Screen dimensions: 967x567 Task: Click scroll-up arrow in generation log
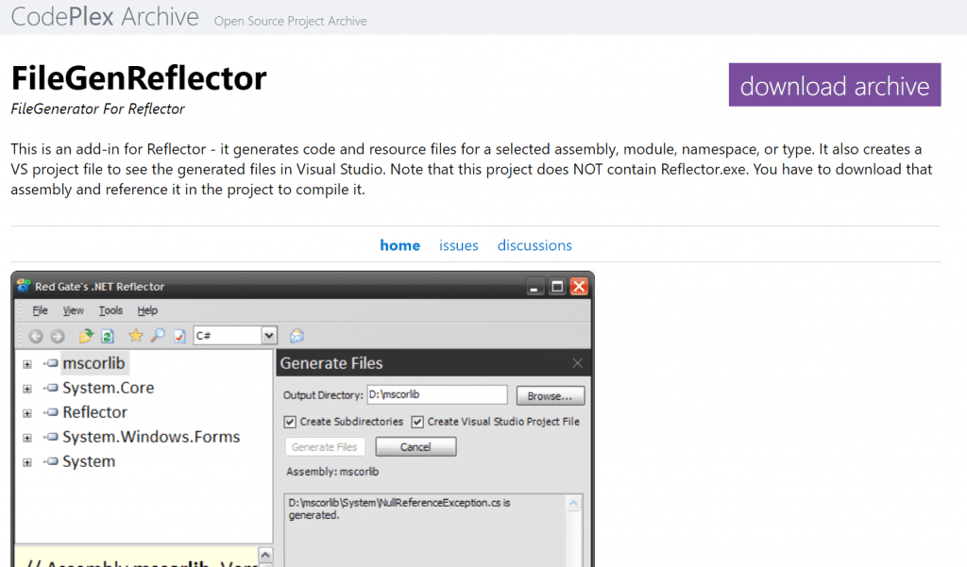pyautogui.click(x=573, y=504)
